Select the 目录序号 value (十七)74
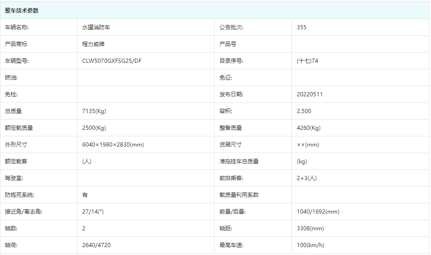The image size is (431, 255). 307,61
